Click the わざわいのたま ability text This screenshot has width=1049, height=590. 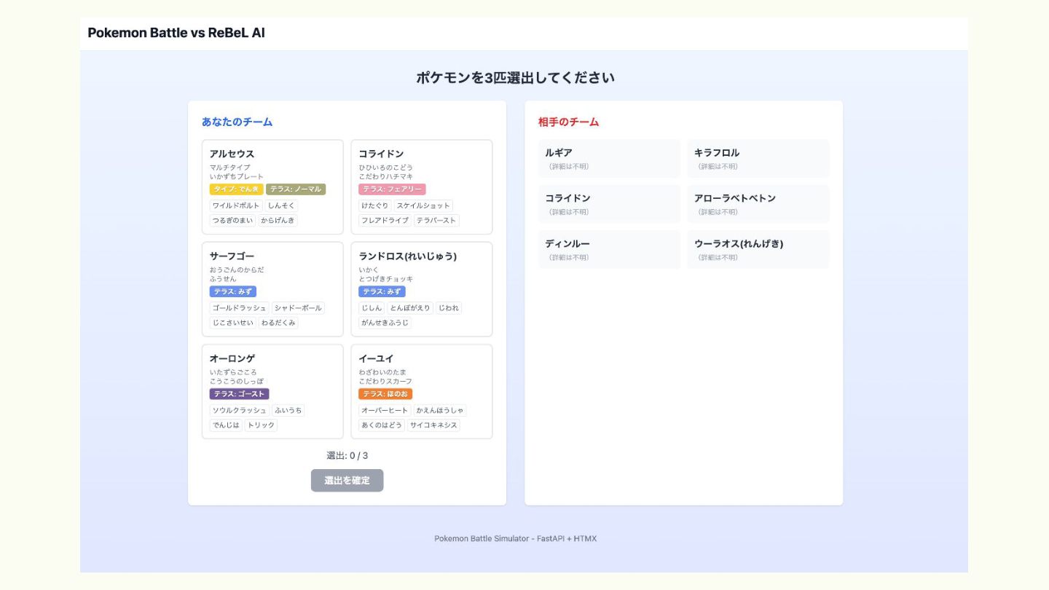coord(382,372)
